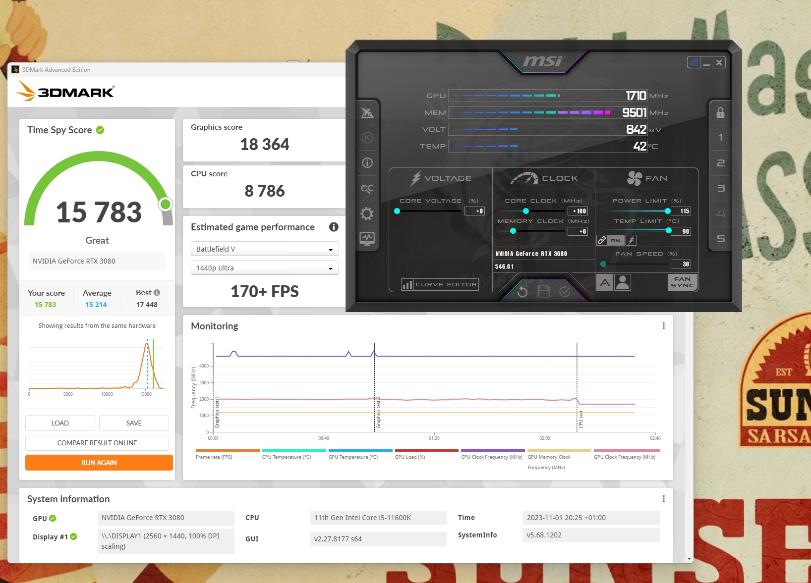The height and width of the screenshot is (583, 811).
Task: Open the System information options menu
Action: coord(663,499)
